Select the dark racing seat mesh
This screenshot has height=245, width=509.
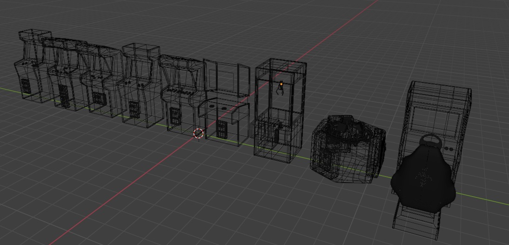coord(423,178)
